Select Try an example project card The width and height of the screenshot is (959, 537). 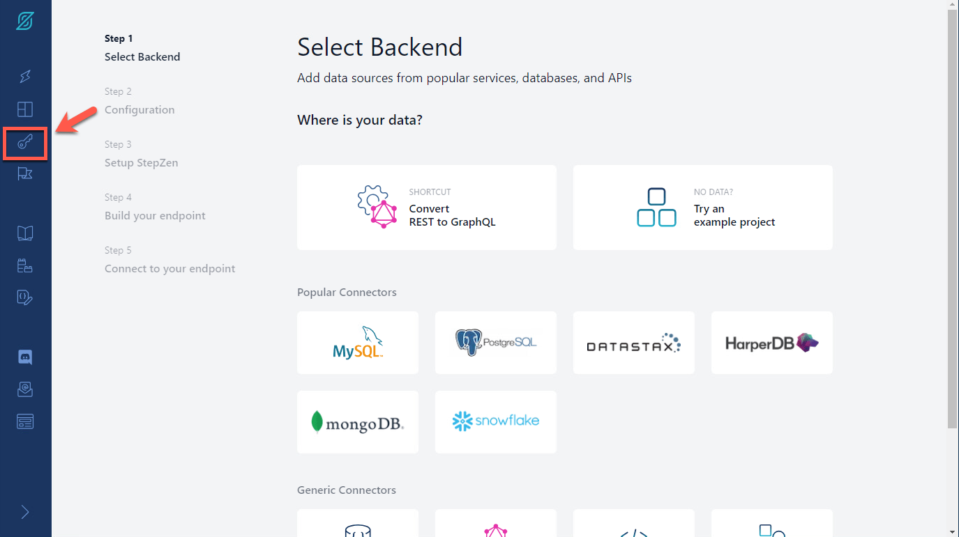[x=702, y=208]
